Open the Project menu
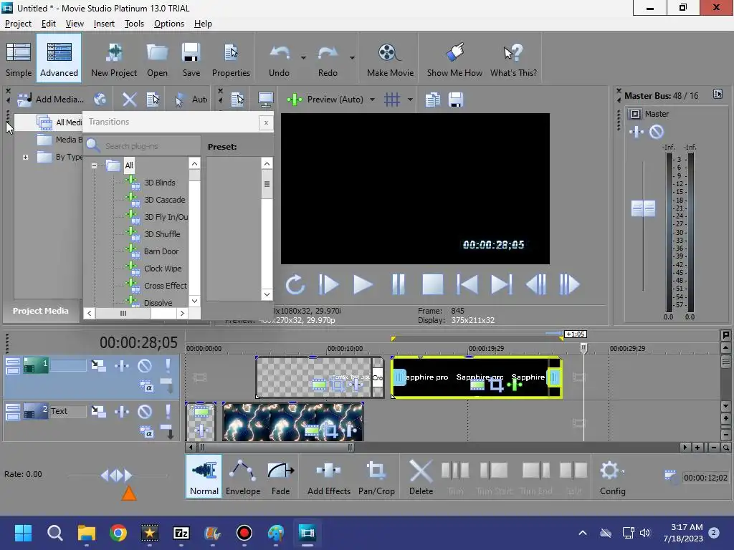The height and width of the screenshot is (550, 734). tap(18, 24)
